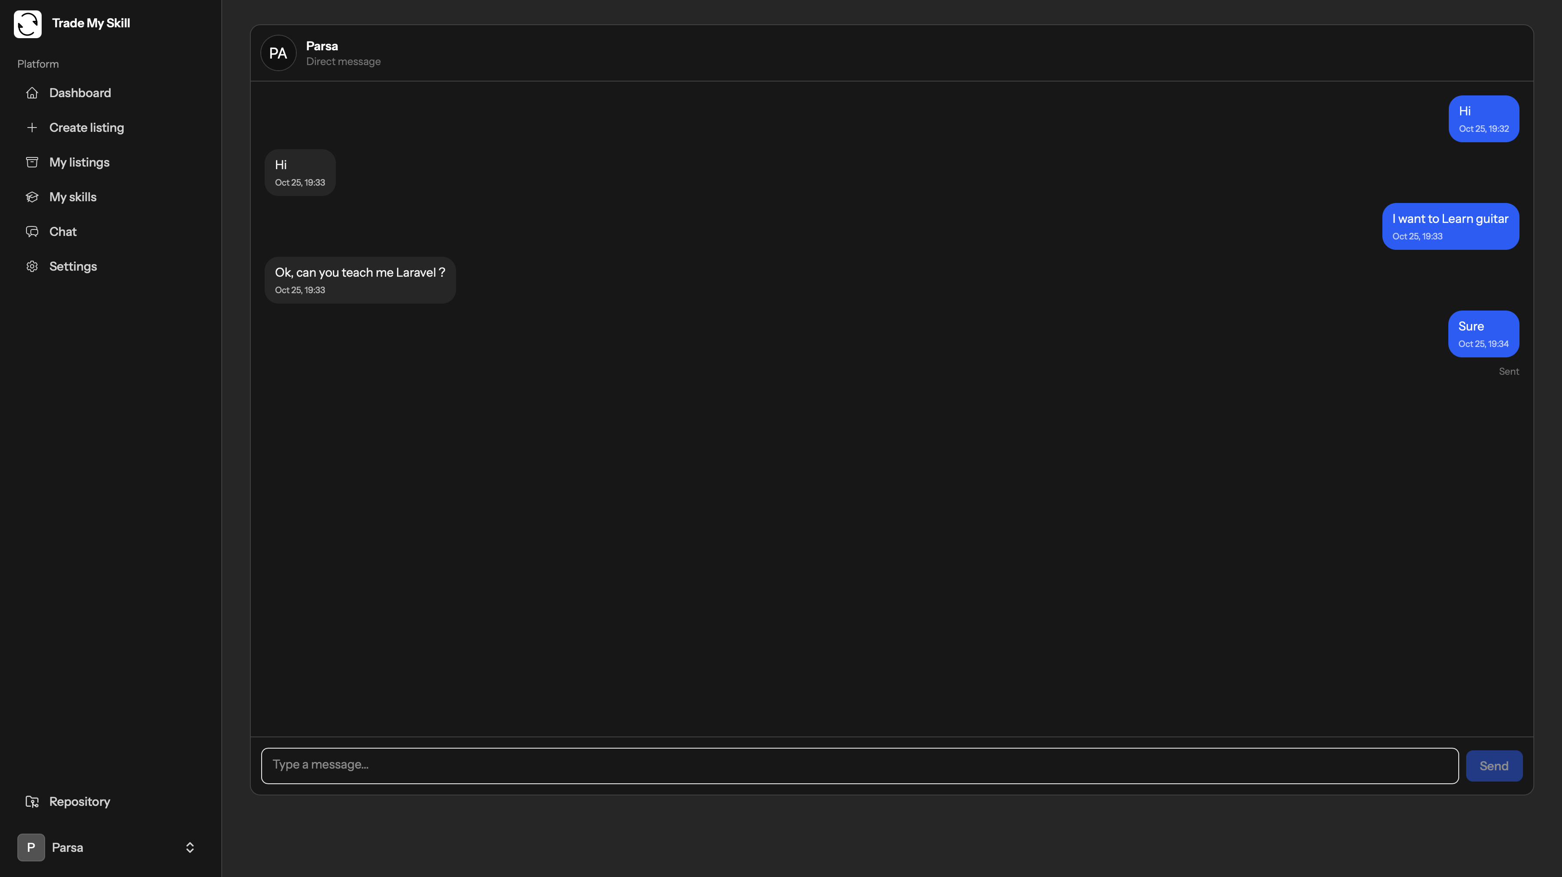The width and height of the screenshot is (1562, 877).
Task: Click the My listings archive icon
Action: coord(32,162)
